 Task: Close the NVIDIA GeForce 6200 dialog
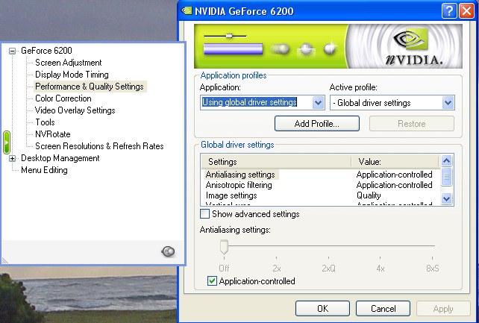467,11
